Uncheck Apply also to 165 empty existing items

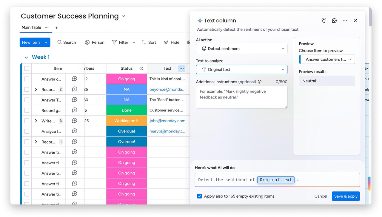tap(199, 196)
